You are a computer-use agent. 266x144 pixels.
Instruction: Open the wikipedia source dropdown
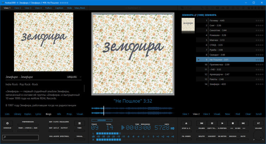coord(72,77)
